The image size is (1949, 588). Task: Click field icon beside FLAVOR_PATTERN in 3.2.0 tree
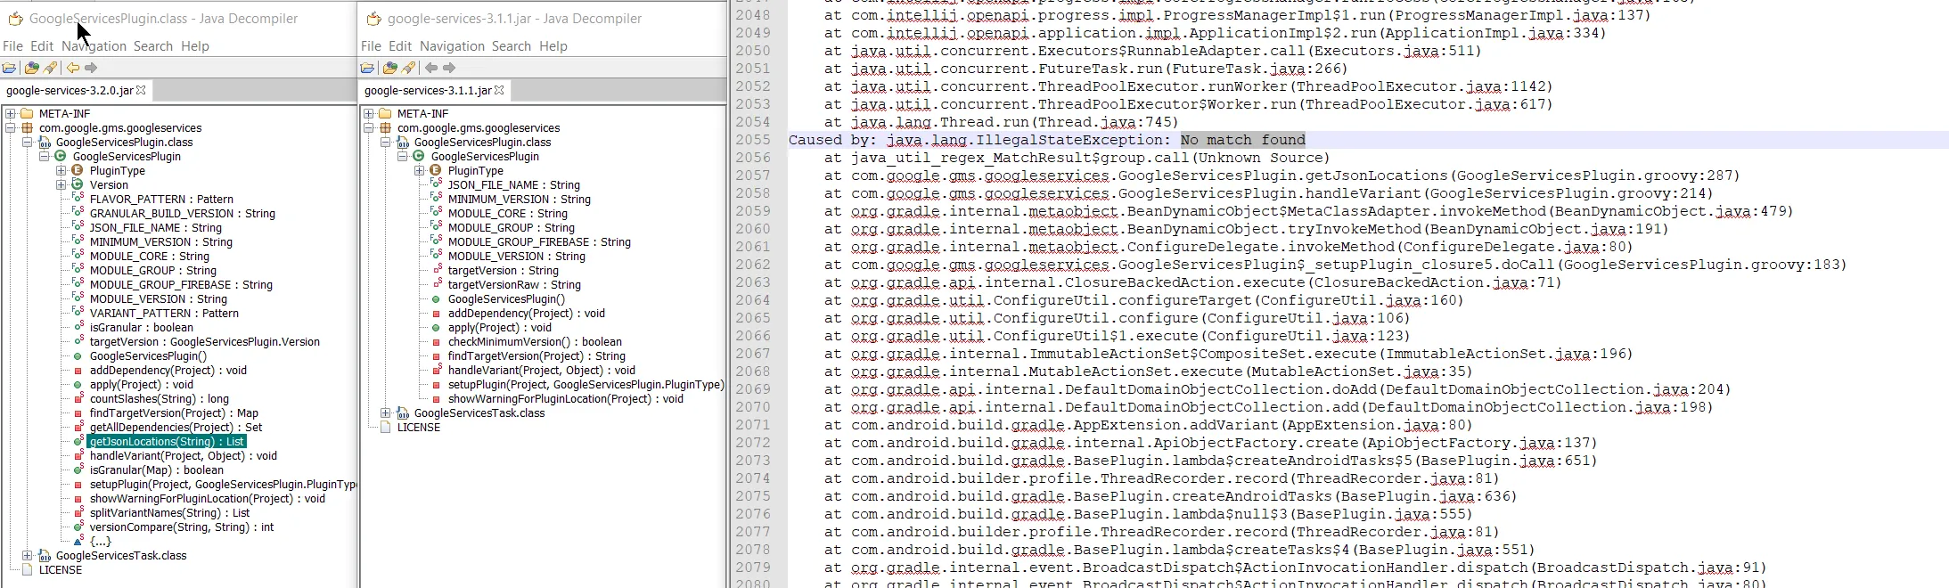78,199
